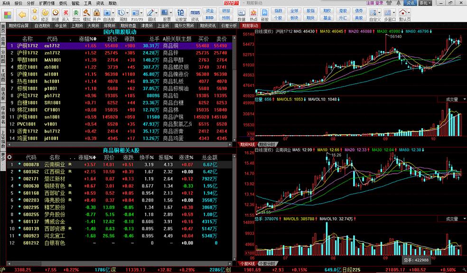Sort futures list by 涨幅% column header
The image size is (467, 273).
(88, 39)
